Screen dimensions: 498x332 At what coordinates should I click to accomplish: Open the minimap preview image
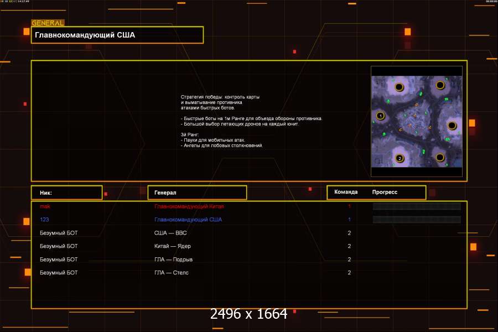coord(417,121)
